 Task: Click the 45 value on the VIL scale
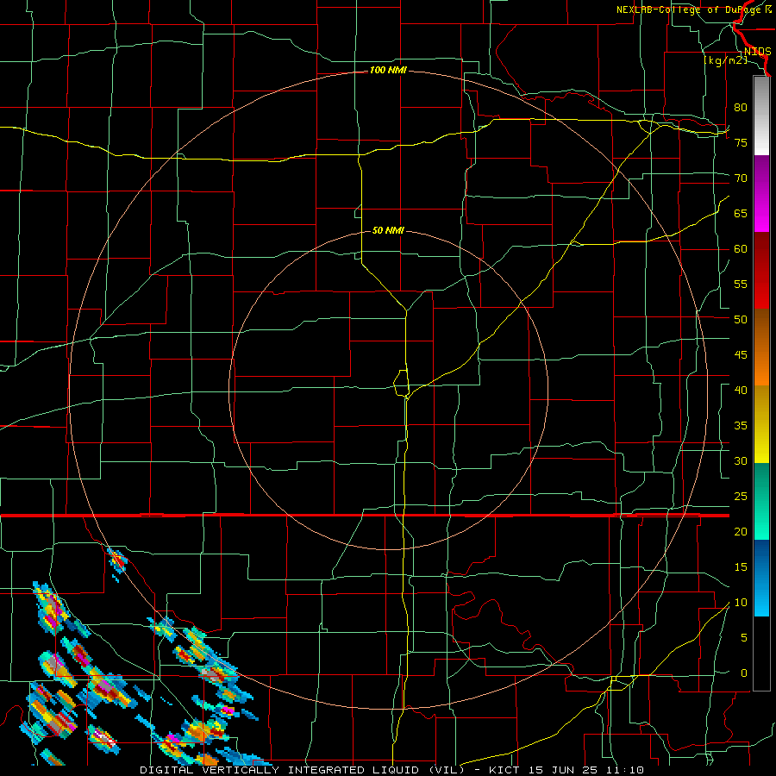tap(741, 355)
